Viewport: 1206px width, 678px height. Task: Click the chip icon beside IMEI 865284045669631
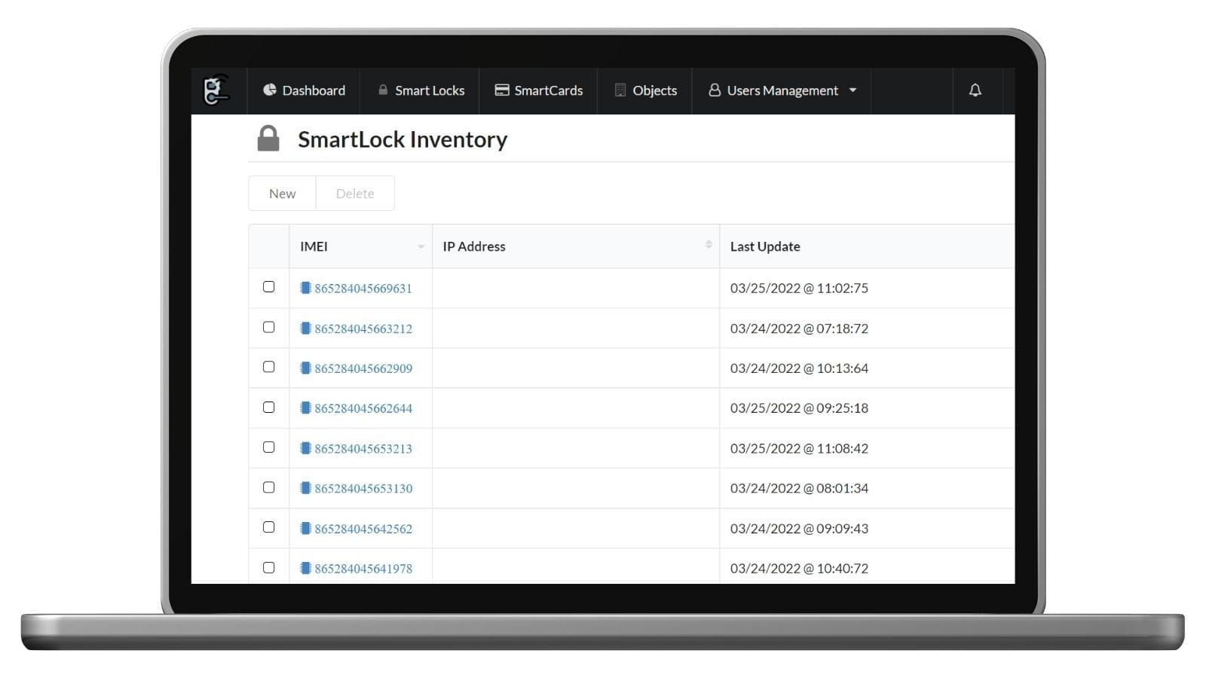[305, 288]
